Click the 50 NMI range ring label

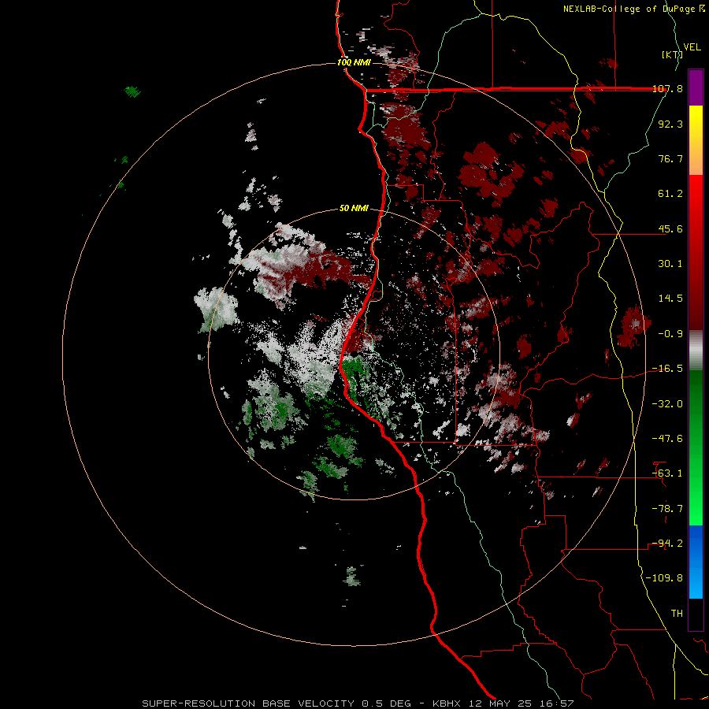(x=354, y=209)
